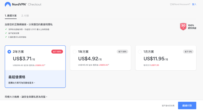Click the 30-day money-back shield badge
Screen dimensions: 203x111
[x=183, y=27]
